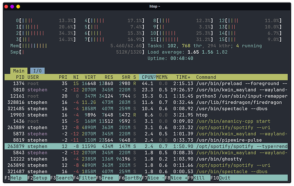Select the pipewire-pulse row PID 8819
This screenshot has width=294, height=186.
pos(146,140)
